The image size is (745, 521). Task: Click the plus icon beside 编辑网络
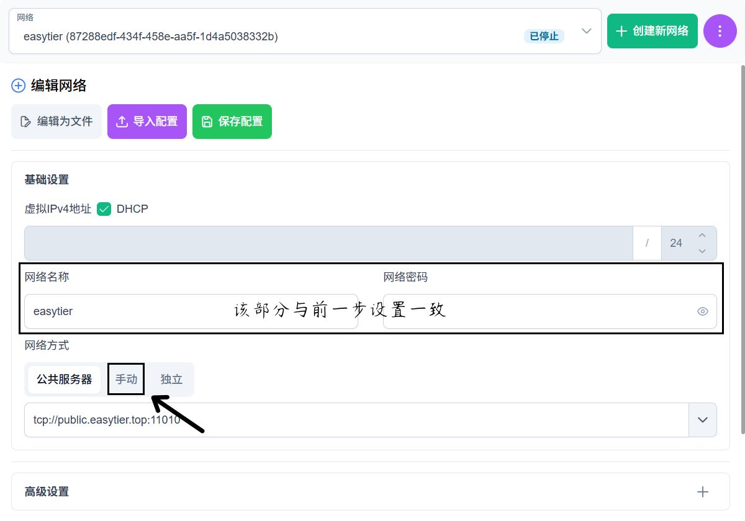19,86
